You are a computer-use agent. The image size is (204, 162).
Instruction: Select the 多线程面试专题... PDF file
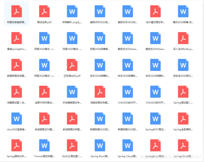tap(72, 118)
